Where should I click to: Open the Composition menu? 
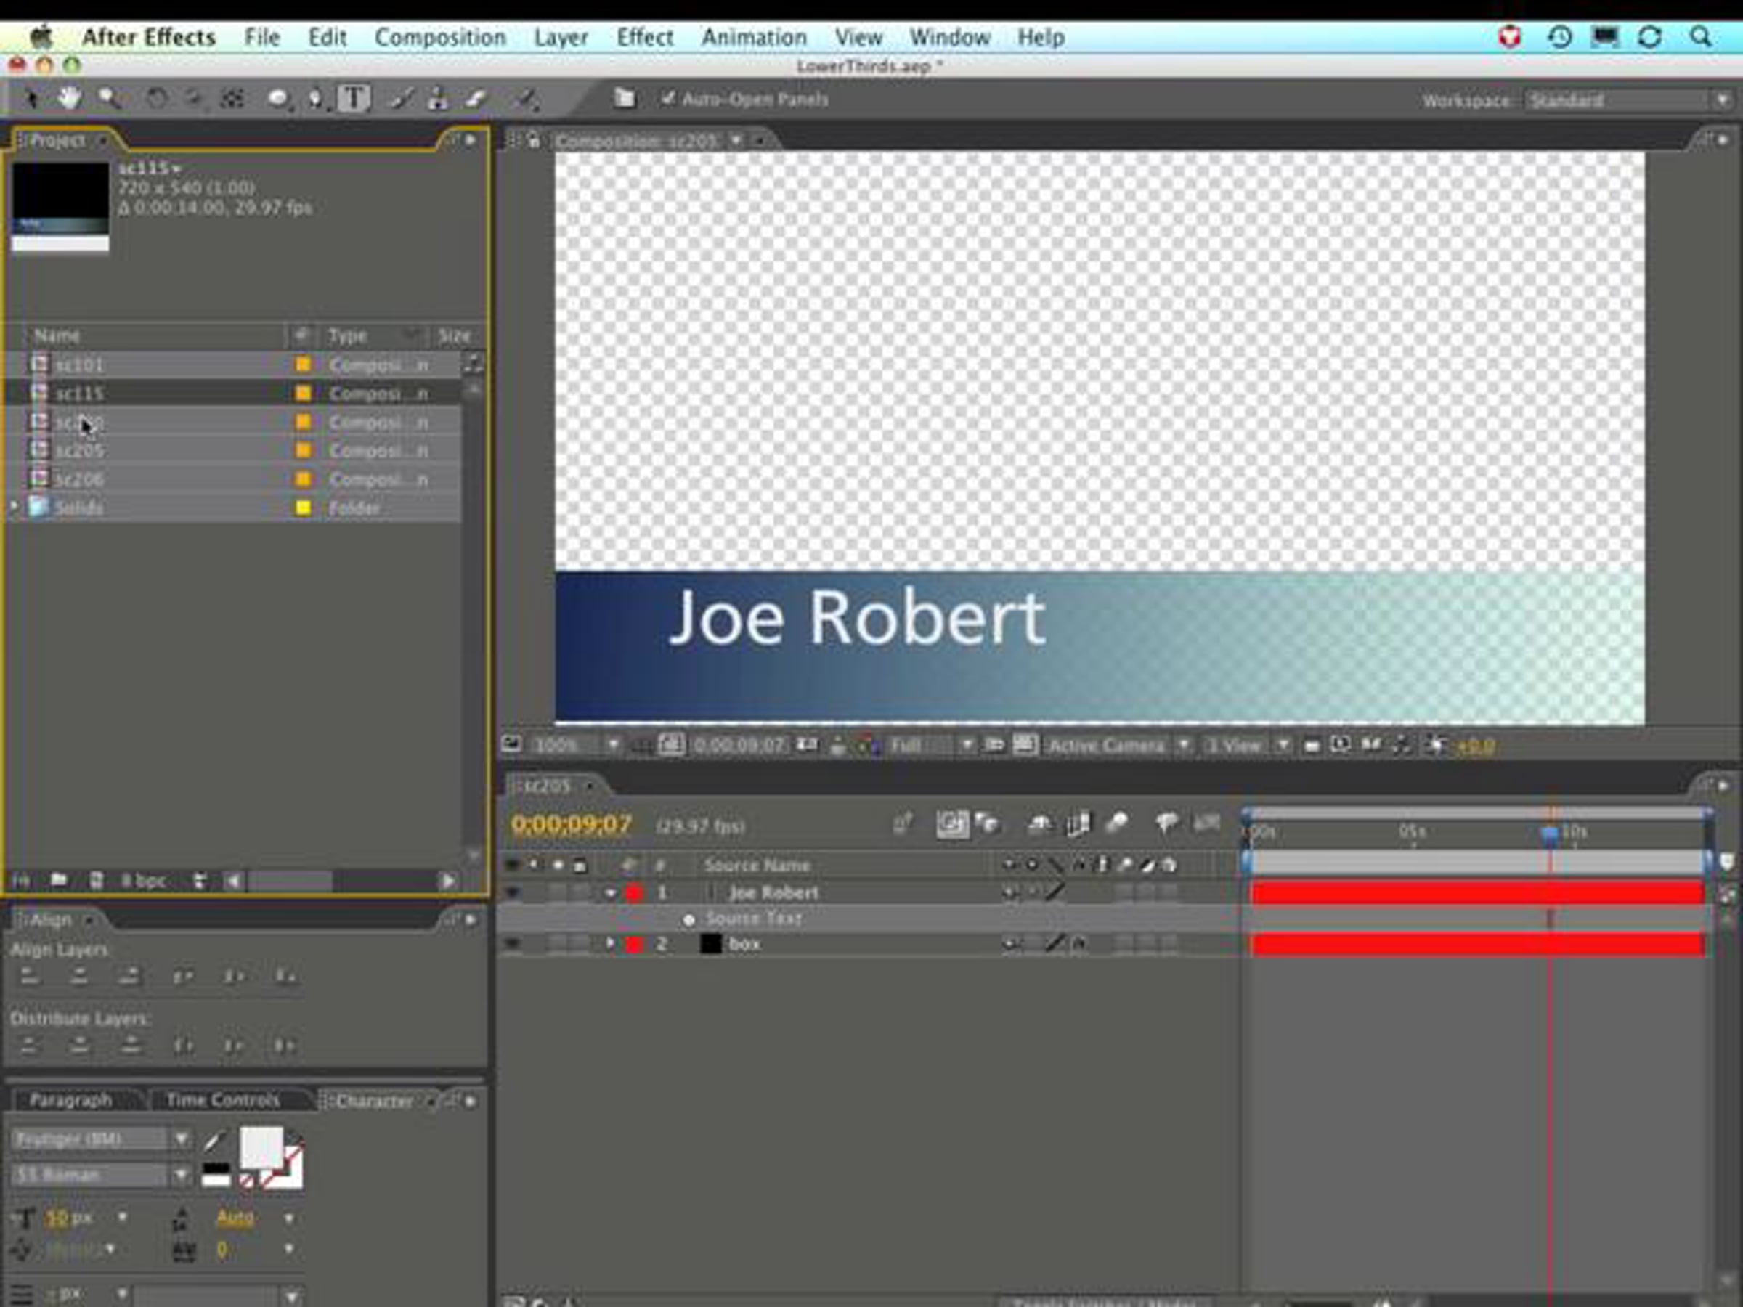point(439,37)
